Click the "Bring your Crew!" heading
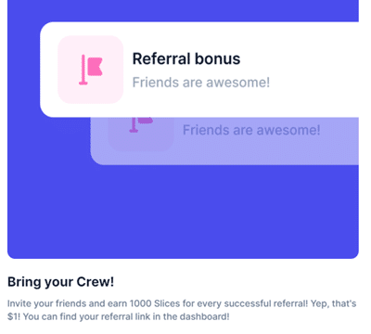The height and width of the screenshot is (334, 371). coord(60,282)
